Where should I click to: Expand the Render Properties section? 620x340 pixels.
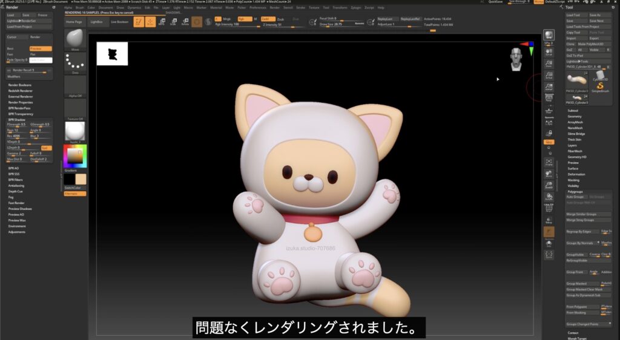pyautogui.click(x=21, y=102)
